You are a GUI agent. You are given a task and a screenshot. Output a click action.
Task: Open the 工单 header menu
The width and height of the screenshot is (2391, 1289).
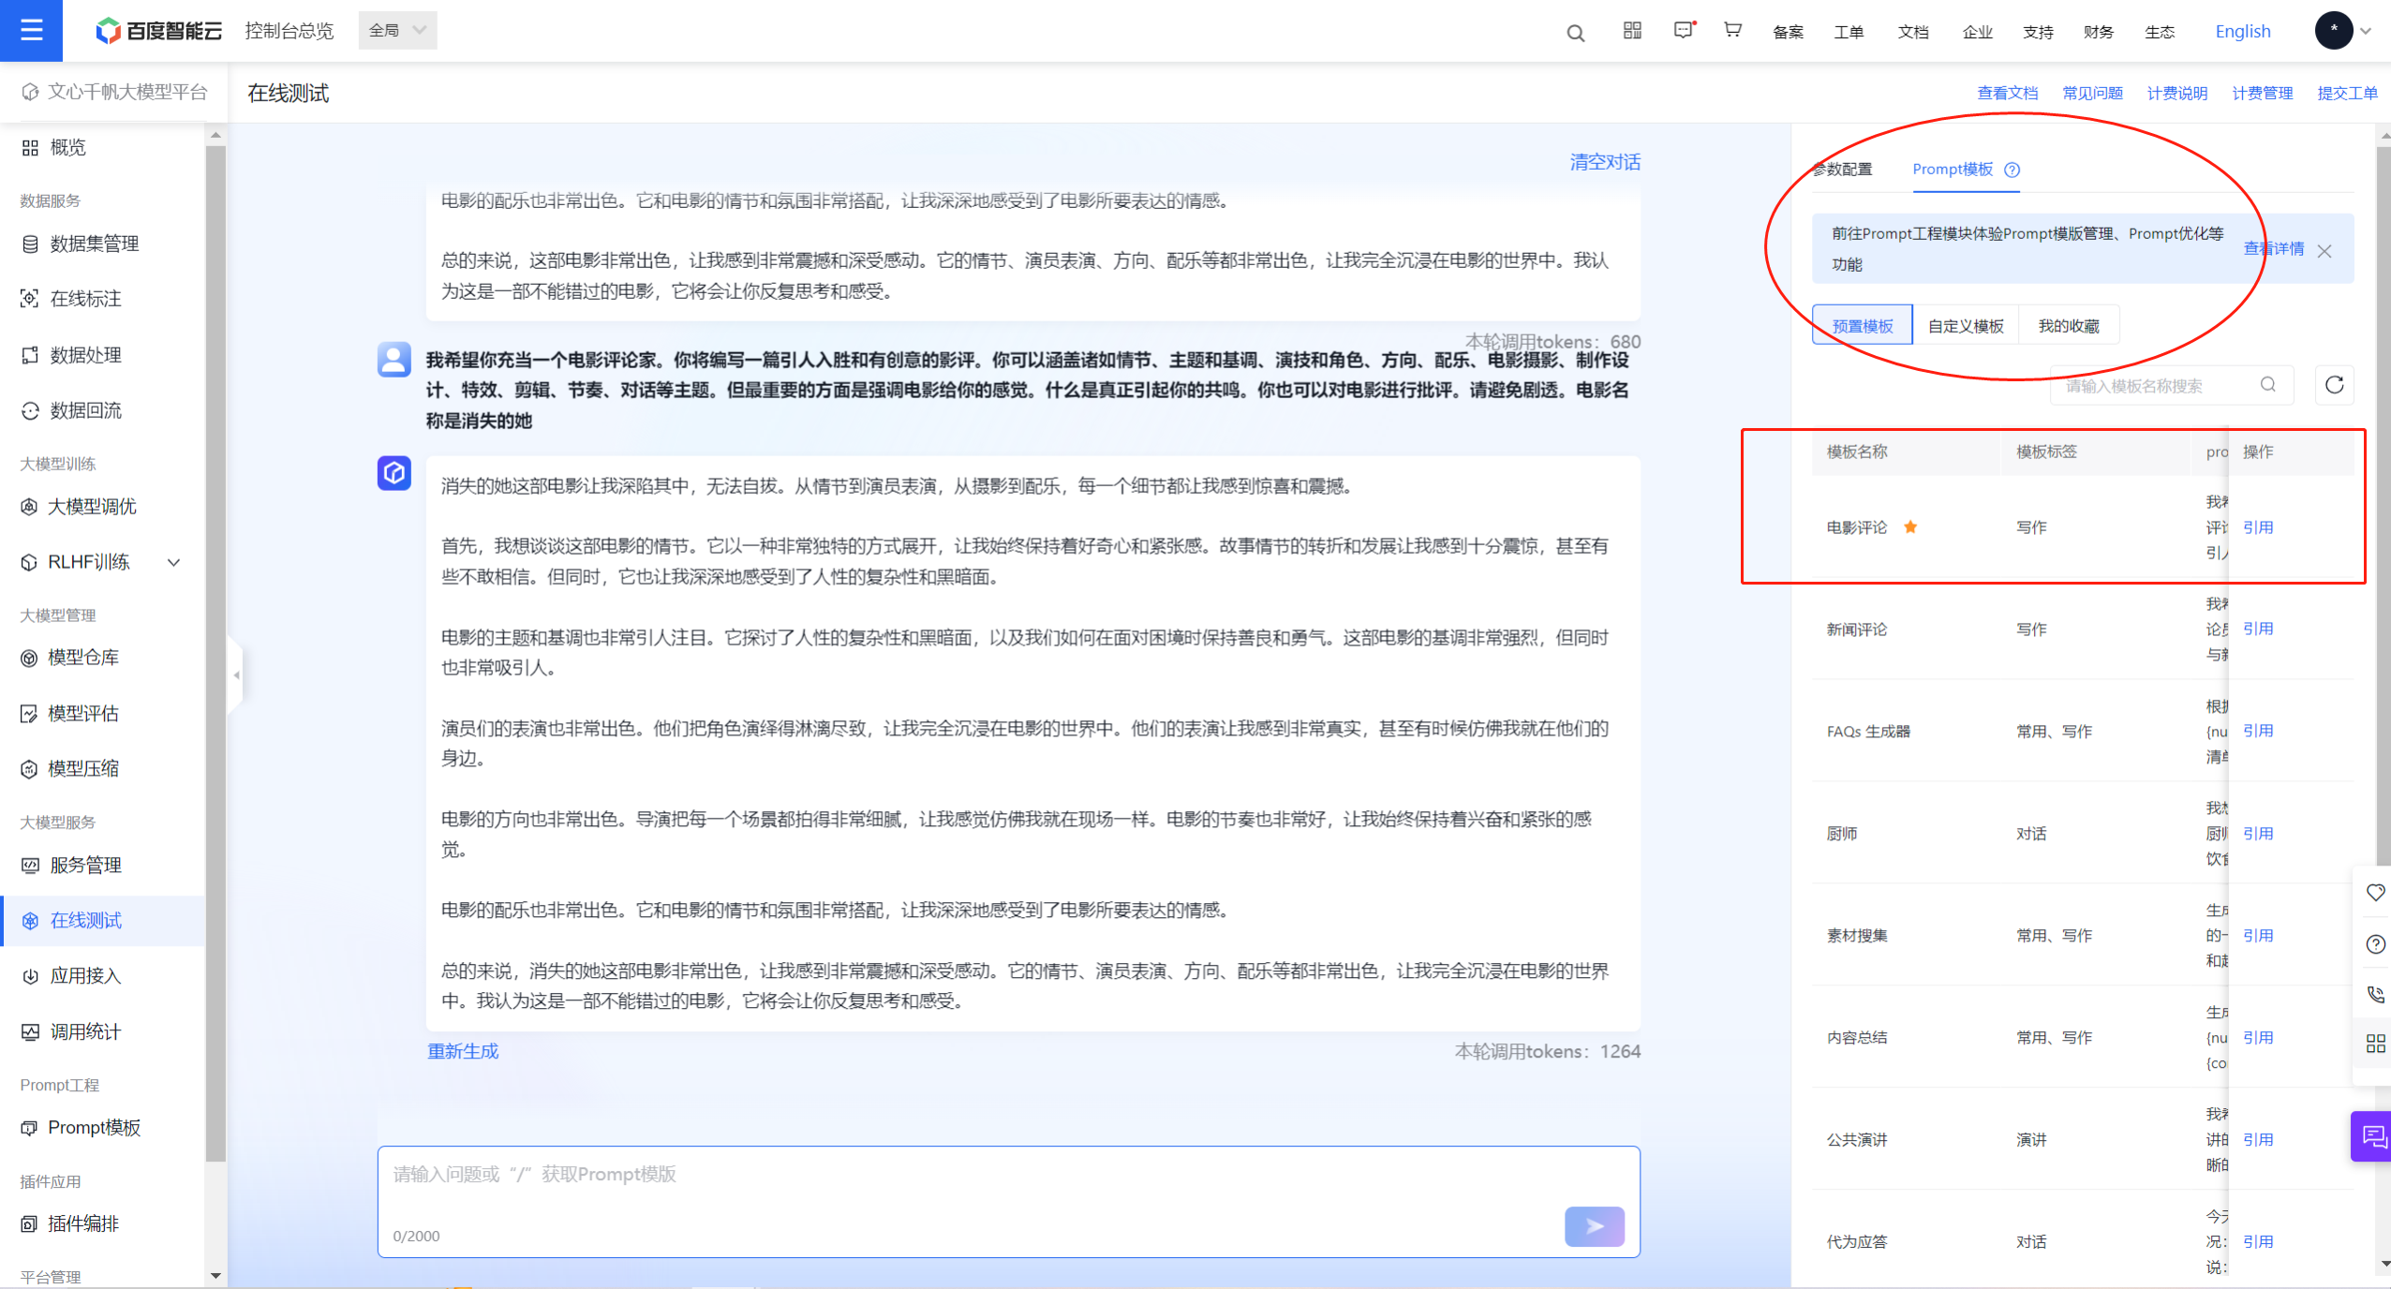[1849, 32]
